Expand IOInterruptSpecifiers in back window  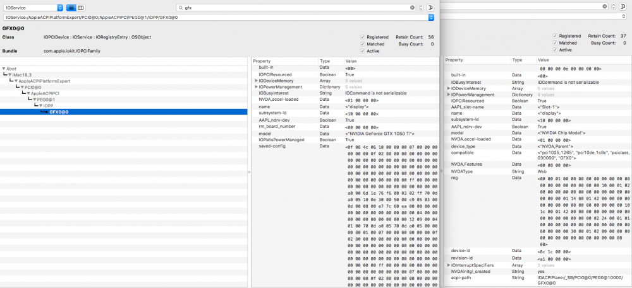449,265
